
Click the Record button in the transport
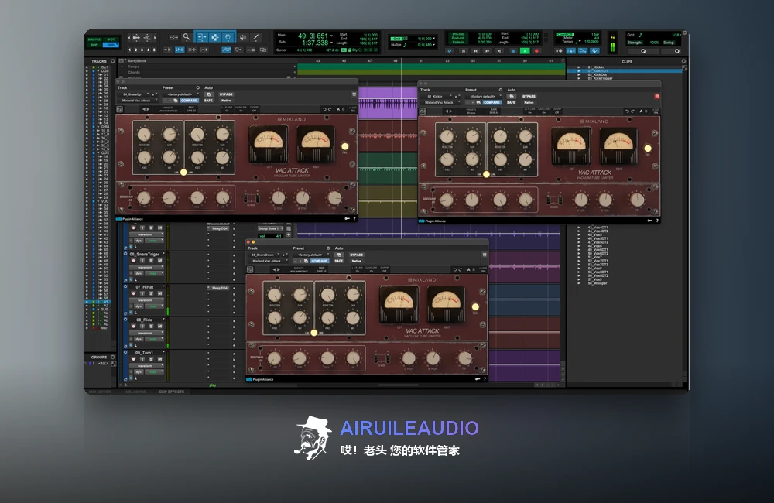point(536,51)
